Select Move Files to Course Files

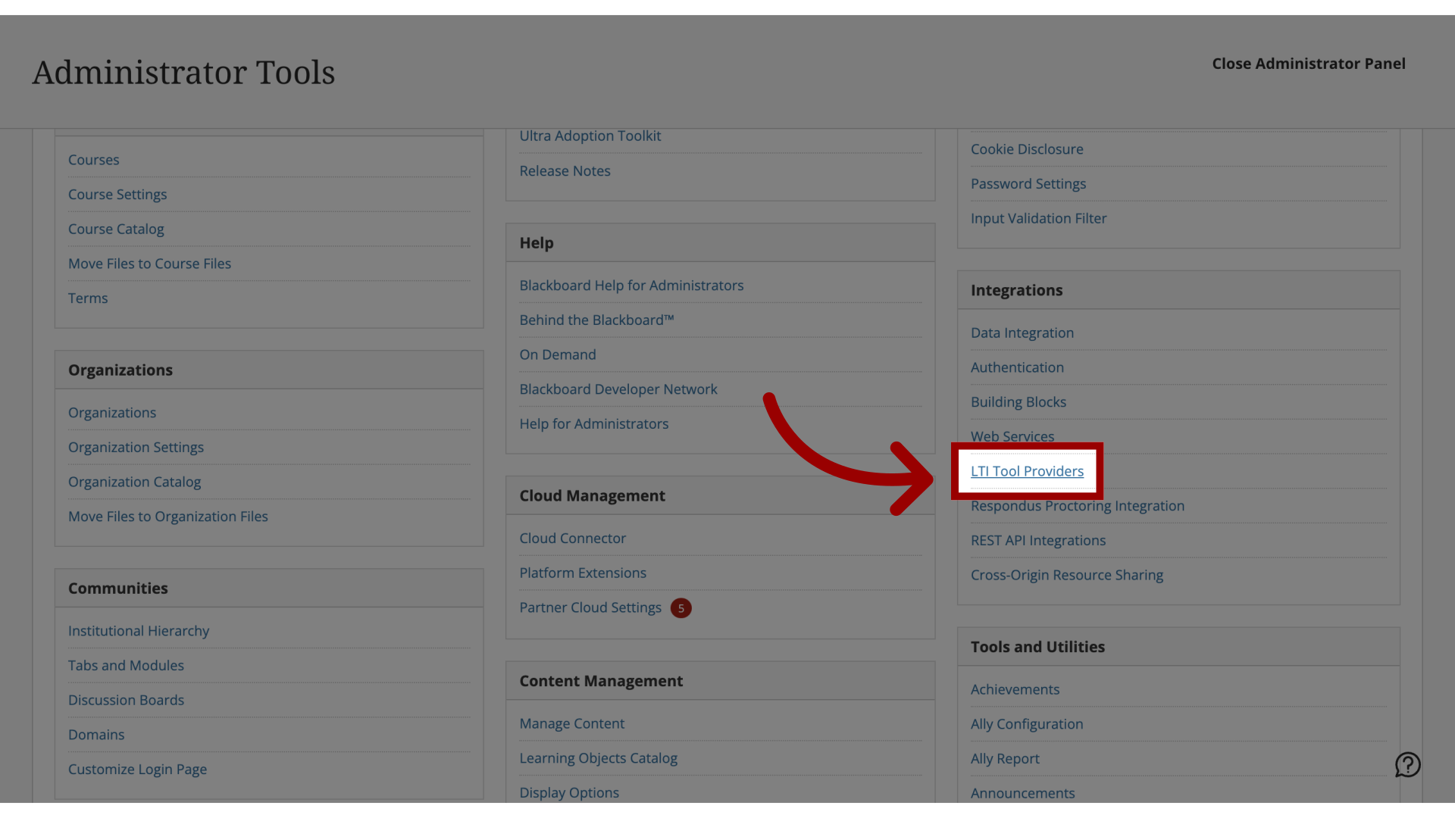coord(150,264)
